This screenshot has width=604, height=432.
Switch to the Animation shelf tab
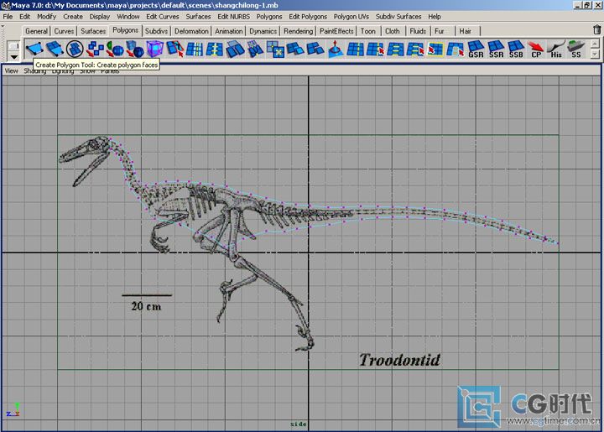click(x=228, y=31)
